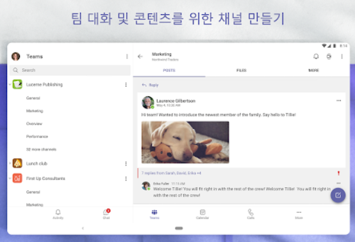Open First Up Consultants team icon
Image resolution: width=355 pixels, height=242 pixels.
click(17, 178)
